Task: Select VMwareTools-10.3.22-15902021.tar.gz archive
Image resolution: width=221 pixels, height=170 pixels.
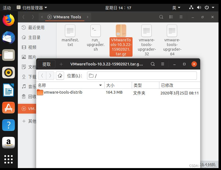Action: (x=121, y=41)
